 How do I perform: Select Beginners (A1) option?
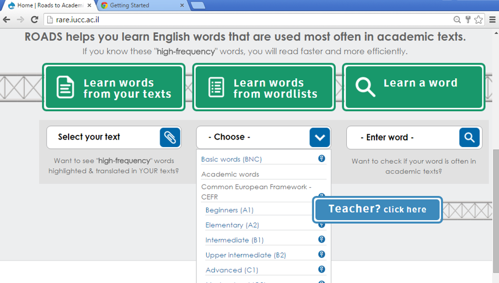point(229,210)
